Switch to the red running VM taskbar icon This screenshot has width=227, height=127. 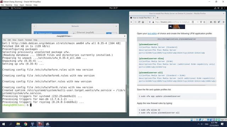point(40,124)
